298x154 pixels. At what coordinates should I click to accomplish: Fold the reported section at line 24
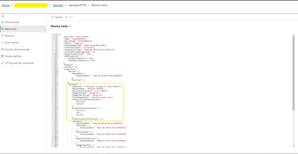(58, 84)
